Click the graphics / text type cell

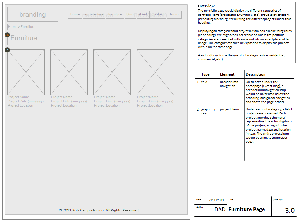click(x=208, y=111)
